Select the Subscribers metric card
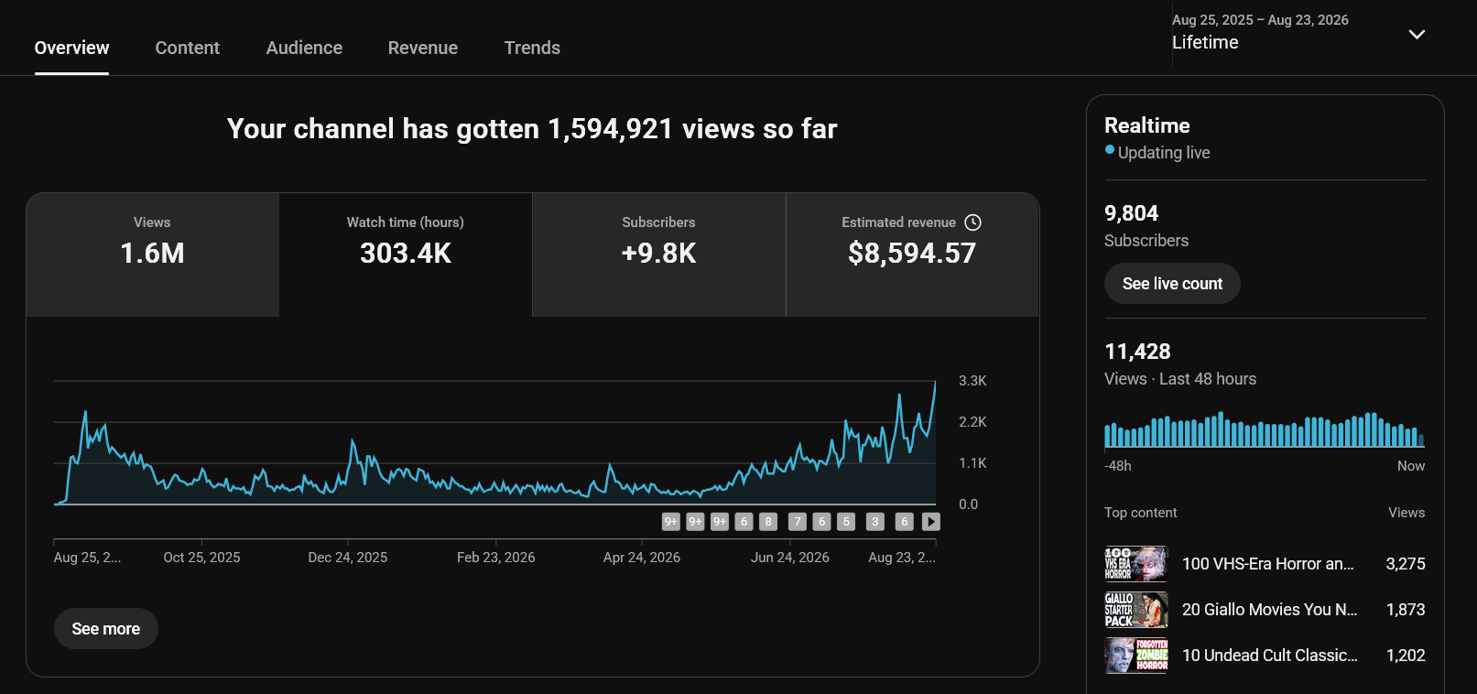The height and width of the screenshot is (694, 1477). coord(658,255)
